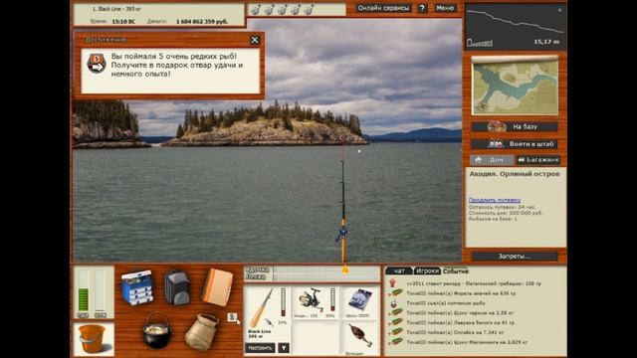
Task: Click the event about Форель апачей
Action: pyautogui.click(x=461, y=293)
